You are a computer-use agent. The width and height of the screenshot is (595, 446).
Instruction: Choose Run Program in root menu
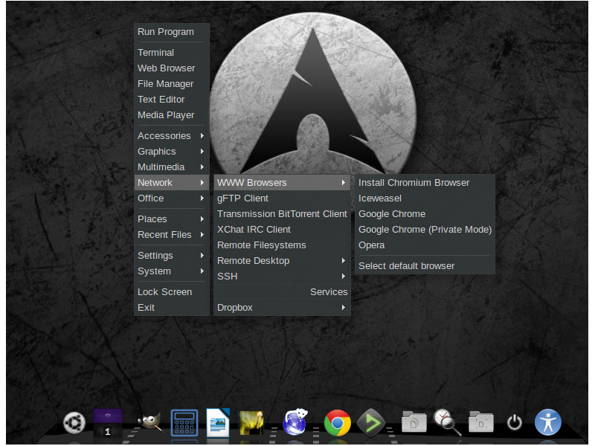click(x=172, y=32)
